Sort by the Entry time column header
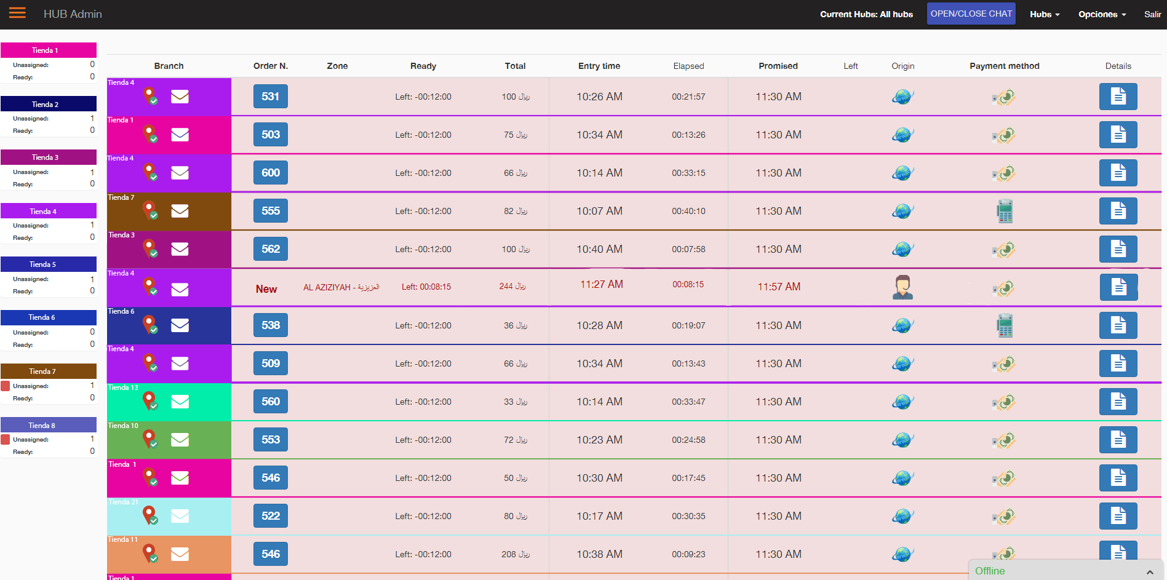Viewport: 1167px width, 580px height. (599, 66)
